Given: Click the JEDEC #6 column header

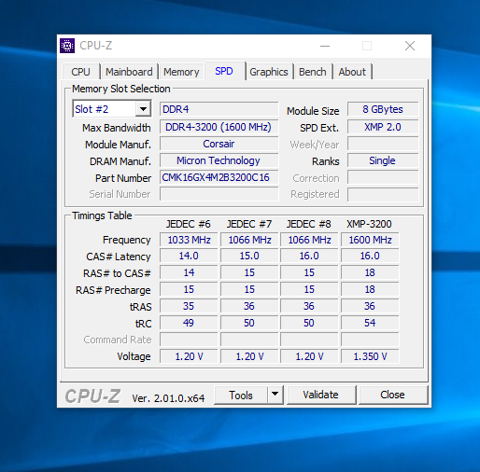Looking at the screenshot, I should tap(188, 224).
